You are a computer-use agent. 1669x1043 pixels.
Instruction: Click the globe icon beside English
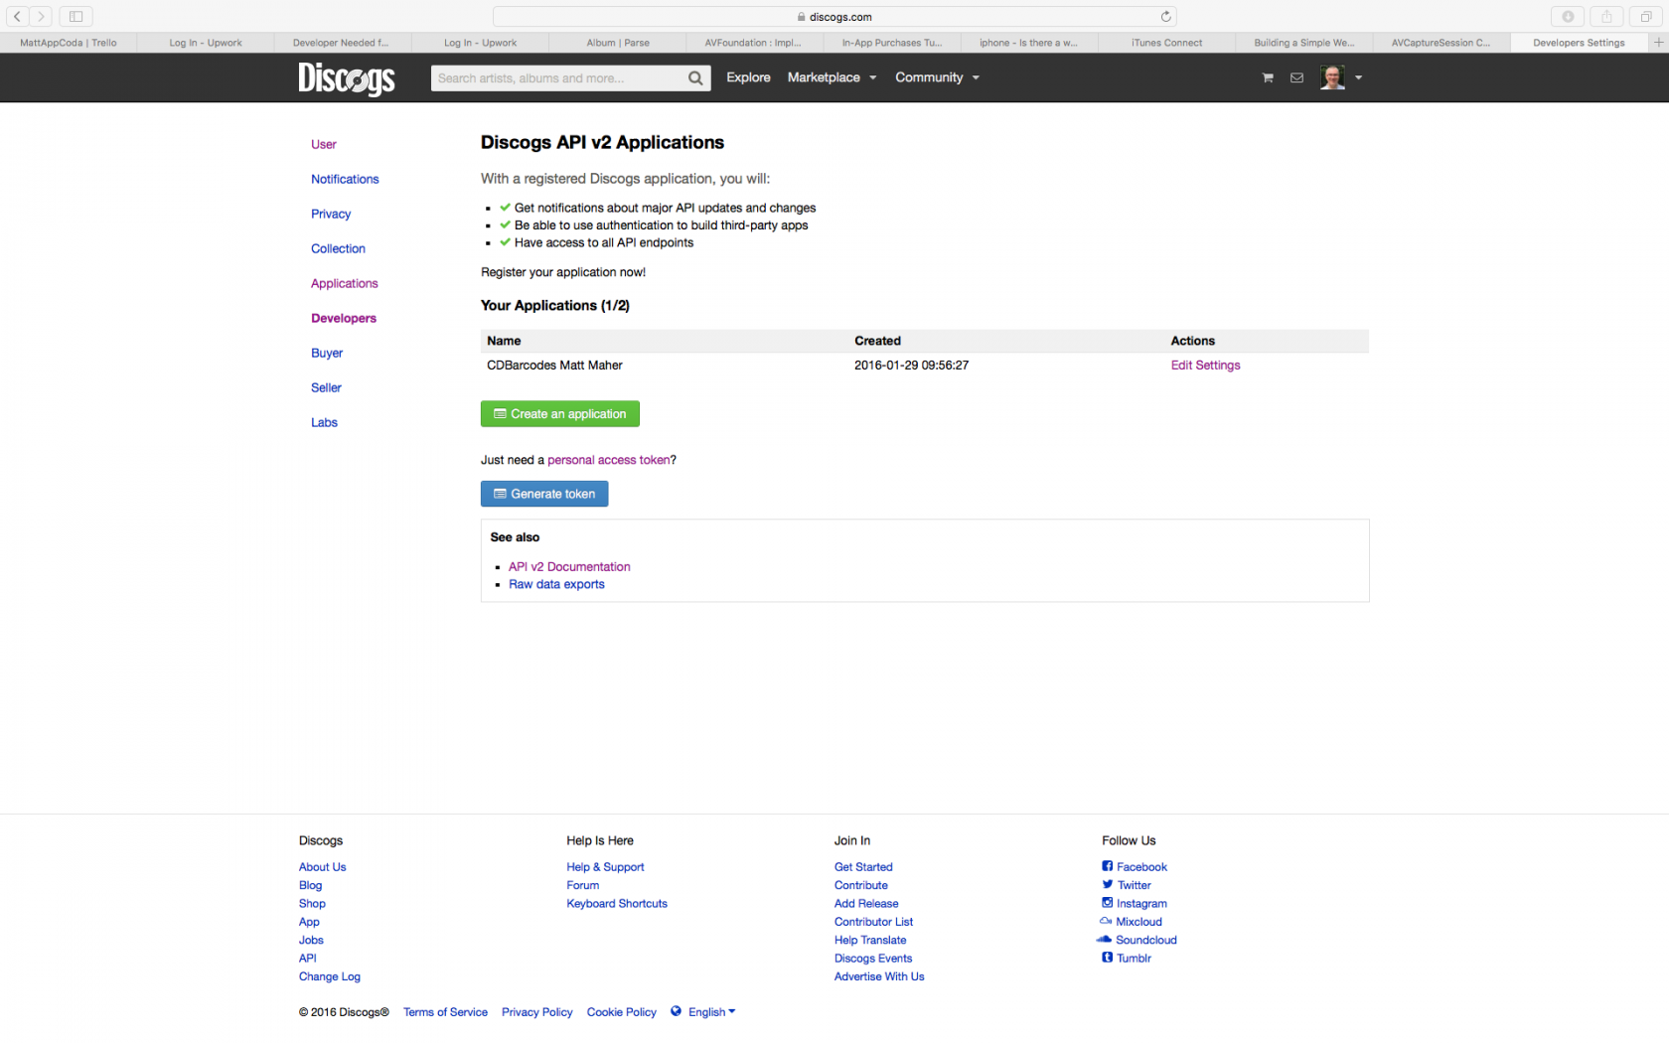click(676, 1011)
